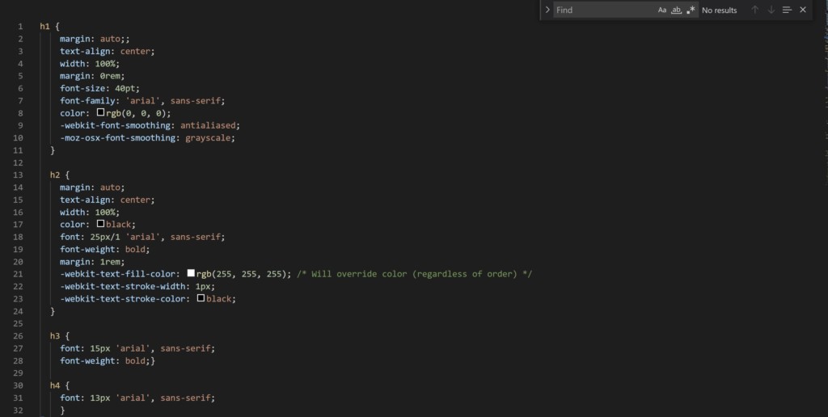This screenshot has height=417, width=828.
Task: Click line number 12 in the gutter
Action: click(18, 162)
